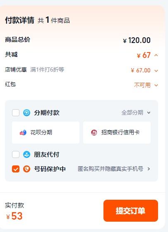Screen dimensions: 168x232
Task: Expand the 红包 不可用 dropdown
Action: pyautogui.click(x=156, y=85)
